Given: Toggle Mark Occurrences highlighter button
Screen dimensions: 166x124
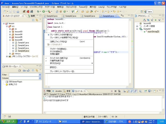Looking at the screenshot, I should pos(77,12).
